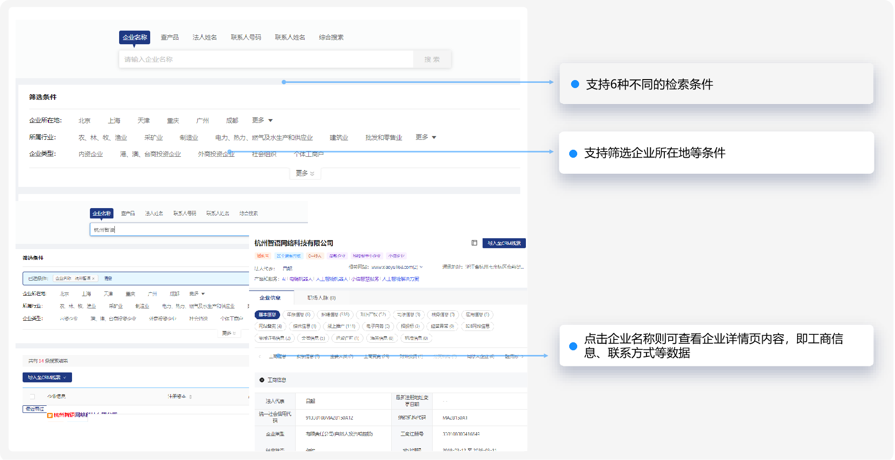Select the 招聘信息 category pill
The width and height of the screenshot is (895, 460).
coord(335,315)
